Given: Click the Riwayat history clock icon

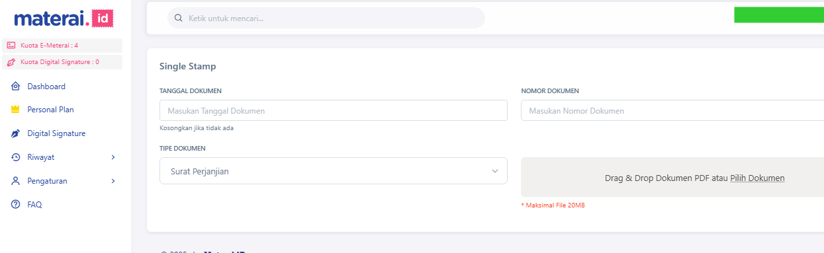Looking at the screenshot, I should [16, 157].
